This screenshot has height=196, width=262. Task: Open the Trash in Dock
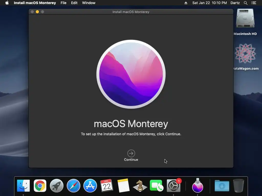point(238,186)
